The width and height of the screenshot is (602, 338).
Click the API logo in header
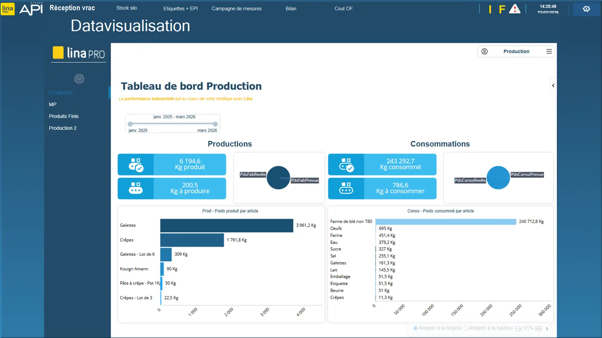click(x=31, y=9)
